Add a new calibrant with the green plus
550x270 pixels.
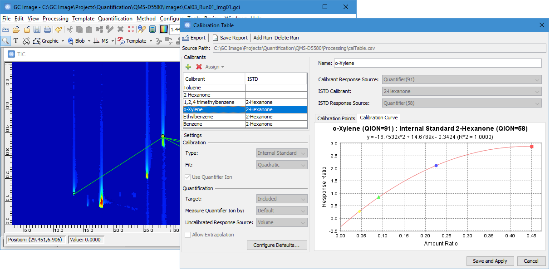tap(188, 67)
